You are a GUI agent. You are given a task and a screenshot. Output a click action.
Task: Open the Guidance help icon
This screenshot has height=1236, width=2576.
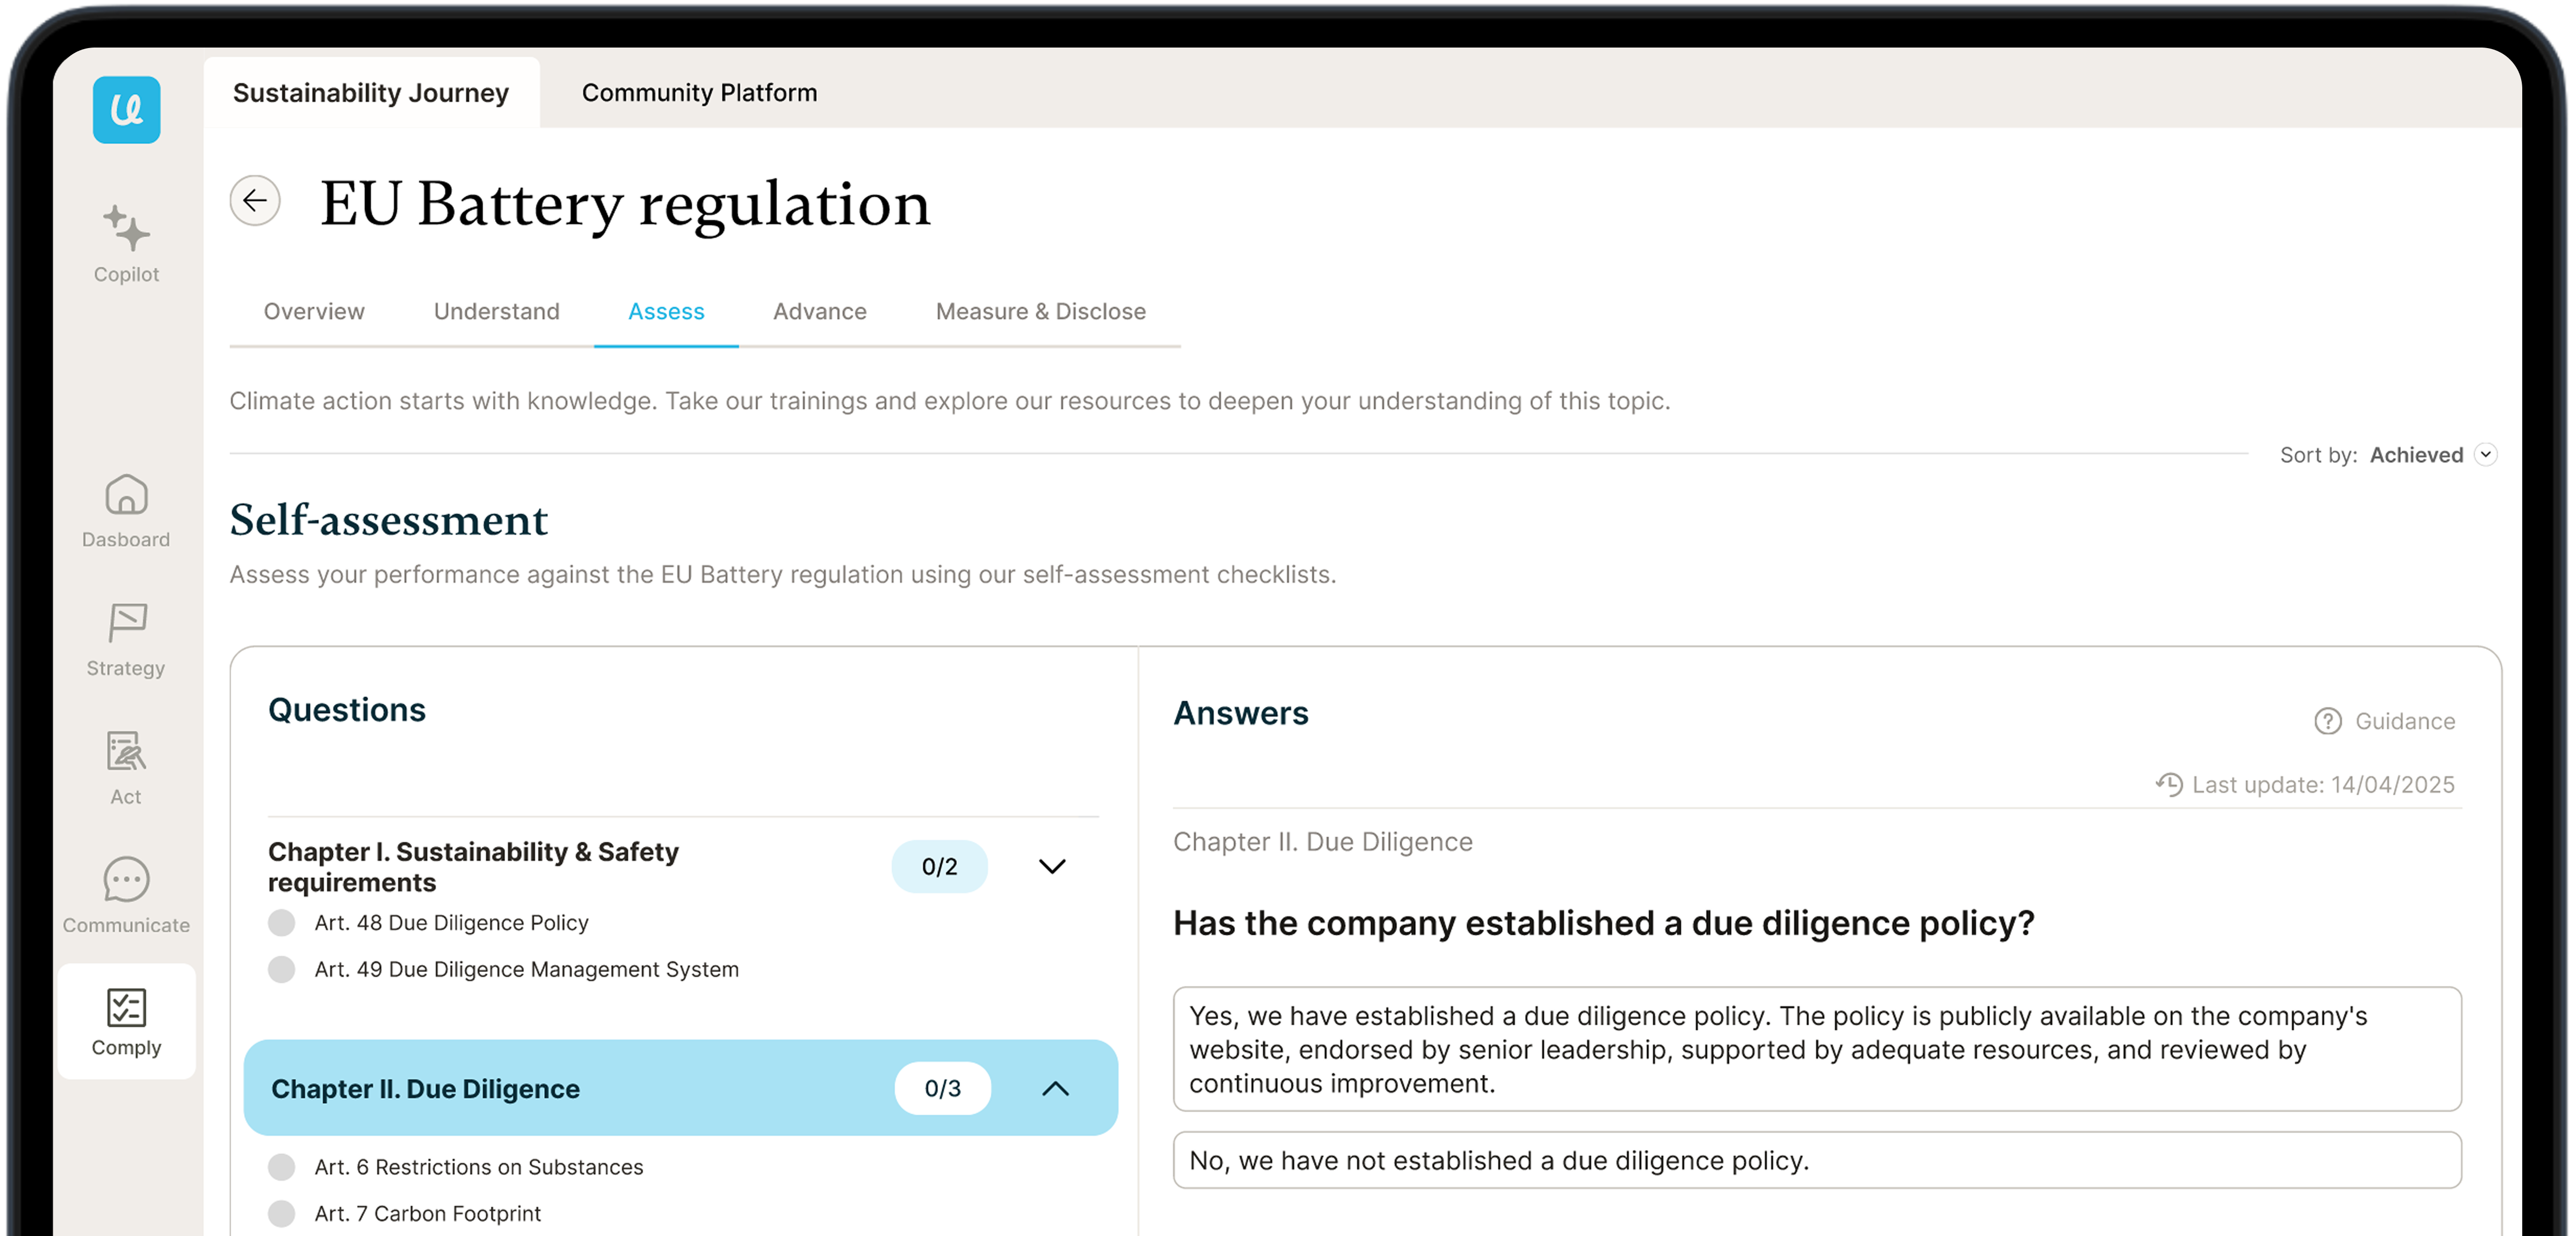tap(2327, 721)
